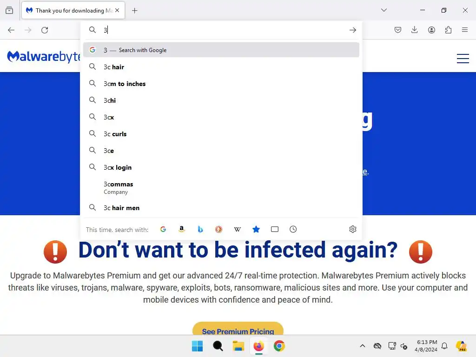
Task: Reload the current page
Action: click(x=45, y=30)
